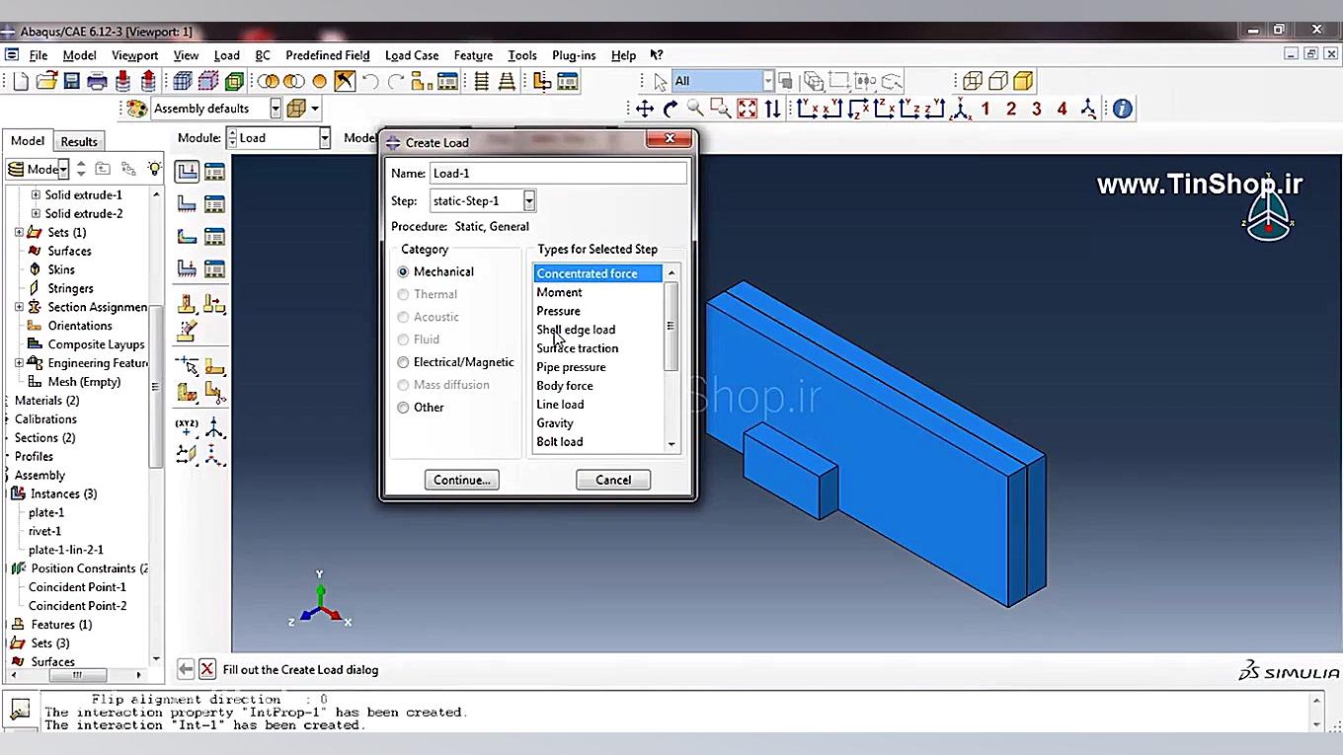Click the Auto-Fit View icon
Viewport: 1343px width, 755px height.
tap(748, 109)
